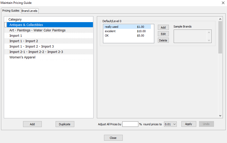Open the round prices to dropdown
227x143 pixels.
(x=170, y=124)
